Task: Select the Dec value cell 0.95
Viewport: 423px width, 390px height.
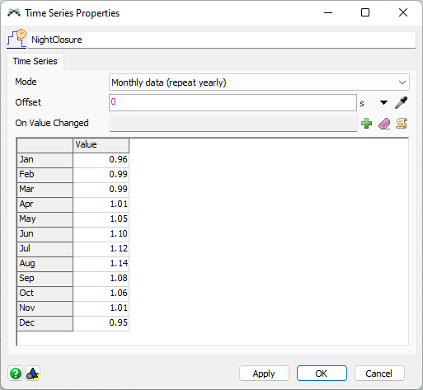Action: [101, 322]
